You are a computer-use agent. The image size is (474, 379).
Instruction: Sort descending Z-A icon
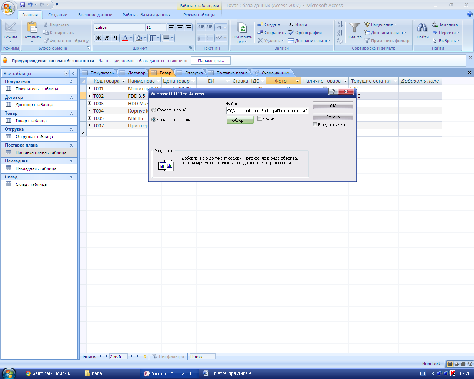click(340, 33)
